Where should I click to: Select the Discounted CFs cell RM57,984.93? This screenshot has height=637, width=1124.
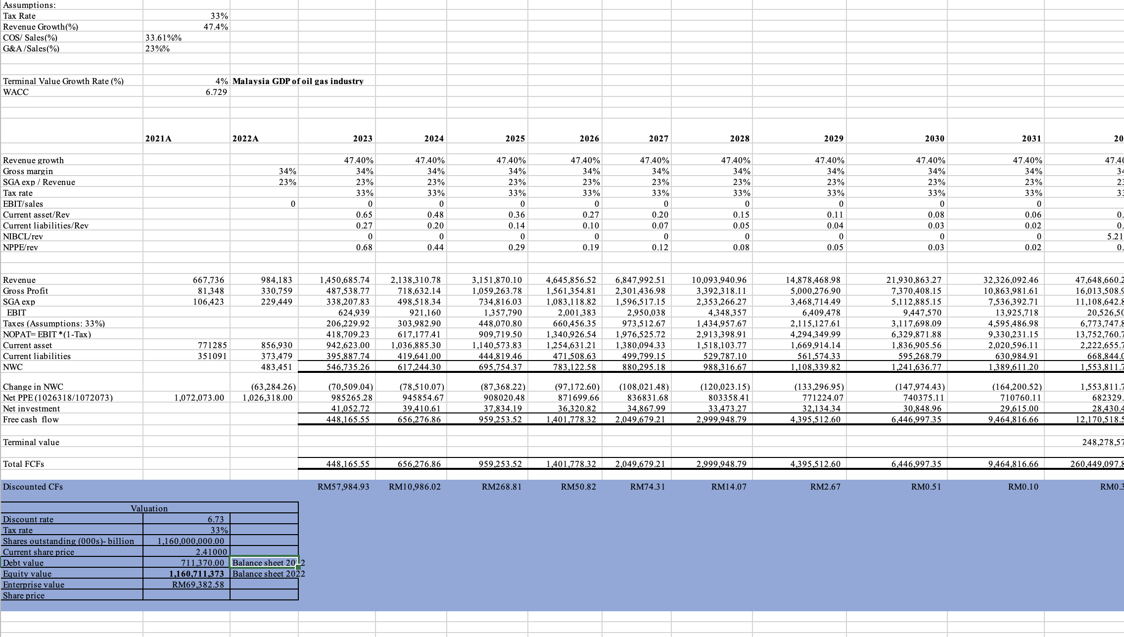coord(343,487)
